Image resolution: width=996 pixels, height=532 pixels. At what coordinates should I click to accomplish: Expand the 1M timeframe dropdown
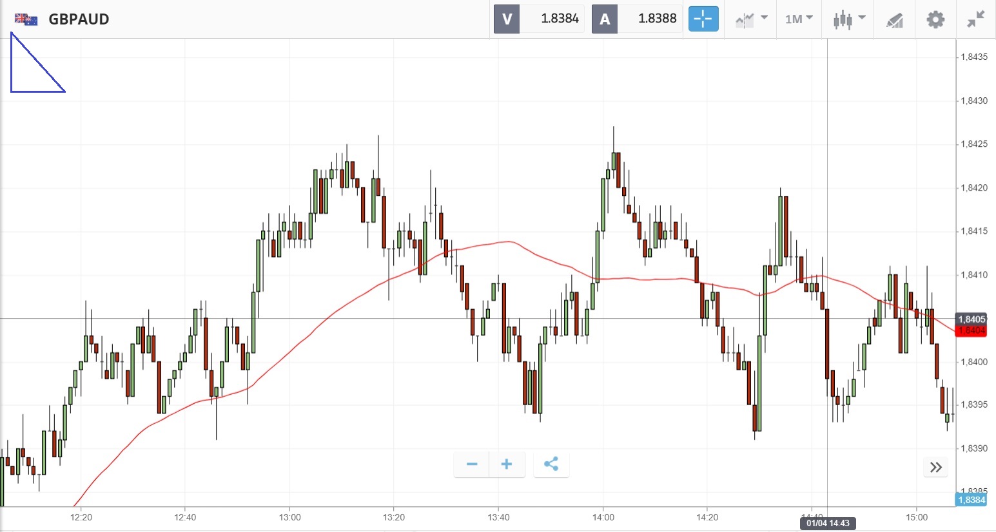tap(799, 19)
